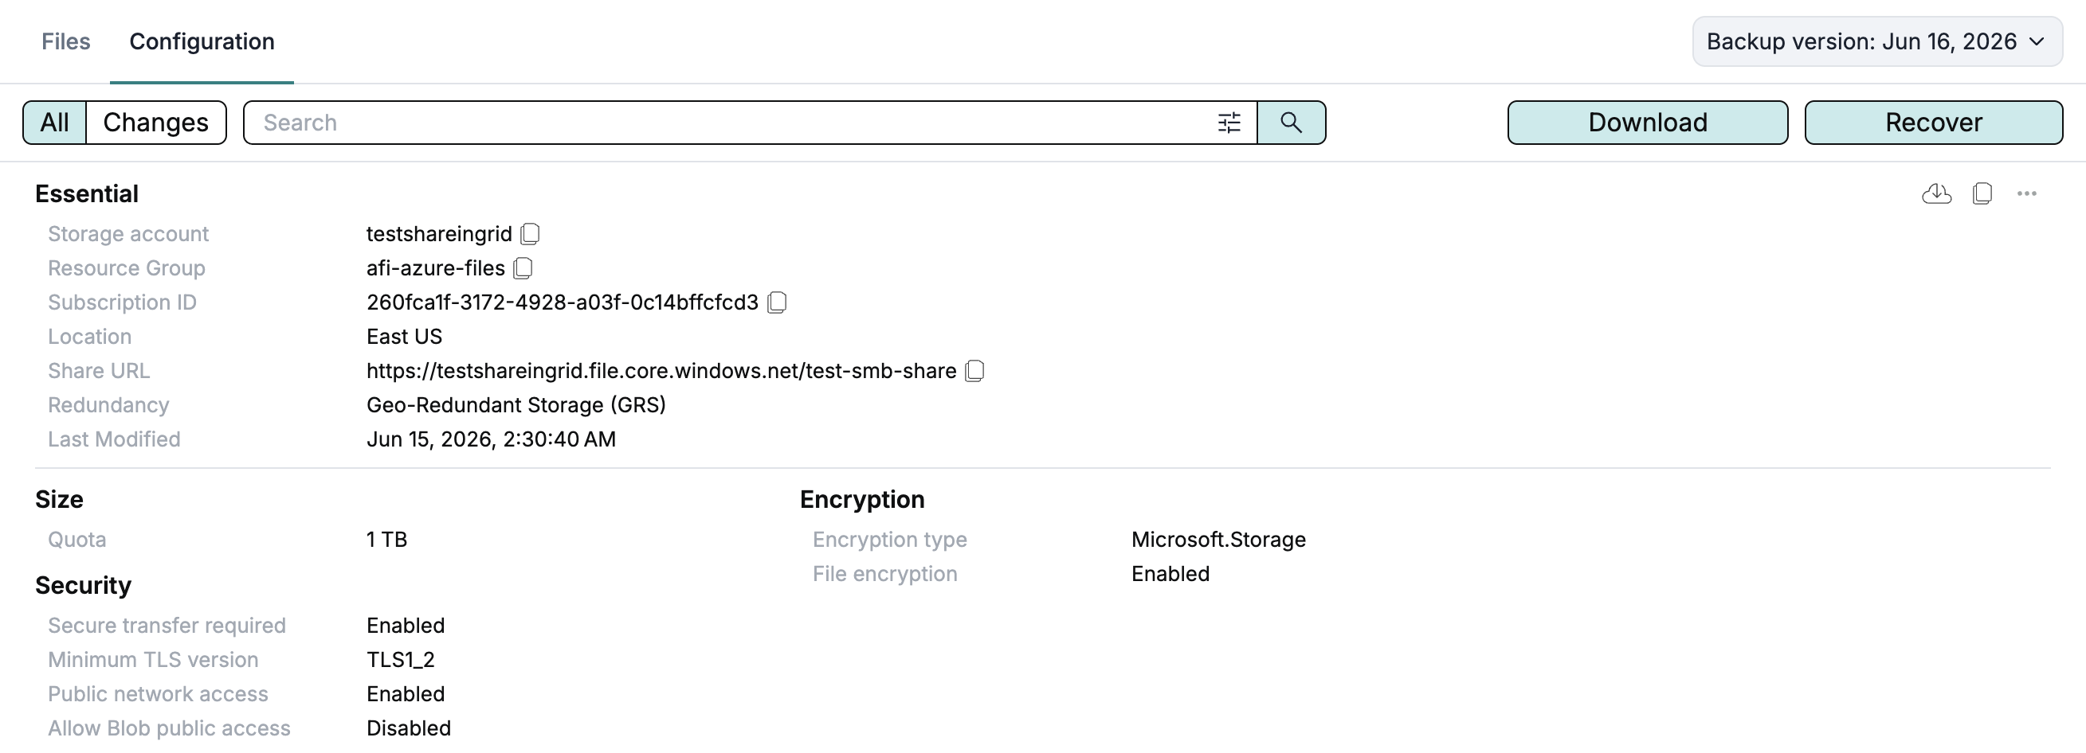Open the three-dots more options menu
The height and width of the screenshot is (753, 2086).
tap(2027, 193)
